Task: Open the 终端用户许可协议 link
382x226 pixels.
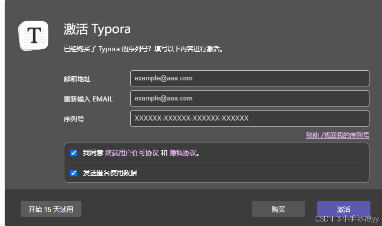Action: [x=132, y=153]
